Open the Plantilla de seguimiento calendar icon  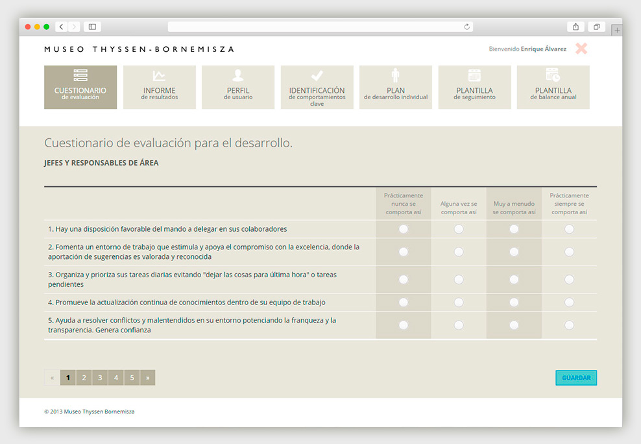pos(474,75)
